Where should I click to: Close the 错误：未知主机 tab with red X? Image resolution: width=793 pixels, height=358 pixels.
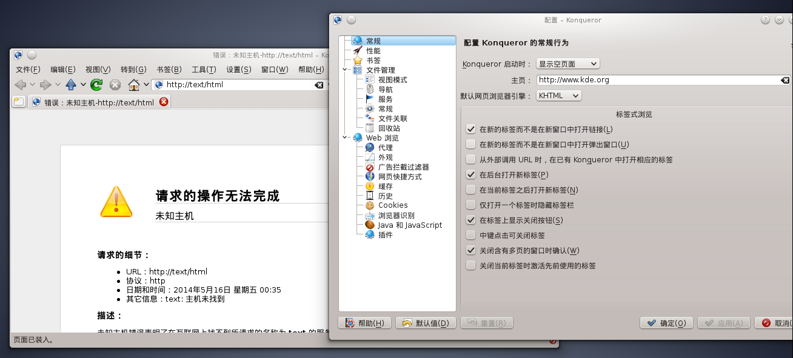[x=164, y=102]
